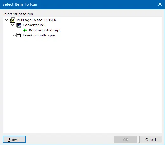Image resolution: width=165 pixels, height=145 pixels.
Task: Collapse the PCBLogoCreator.PRJSCR project node chevron
Action: coord(7,20)
